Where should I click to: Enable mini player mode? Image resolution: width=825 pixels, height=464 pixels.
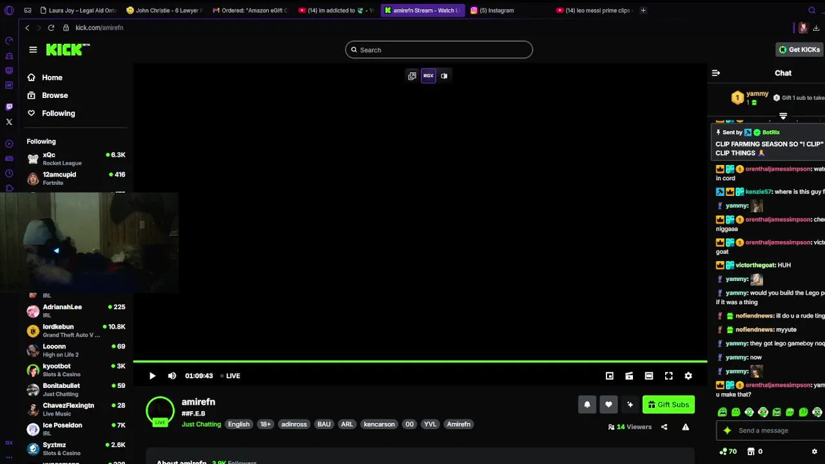[x=610, y=376]
